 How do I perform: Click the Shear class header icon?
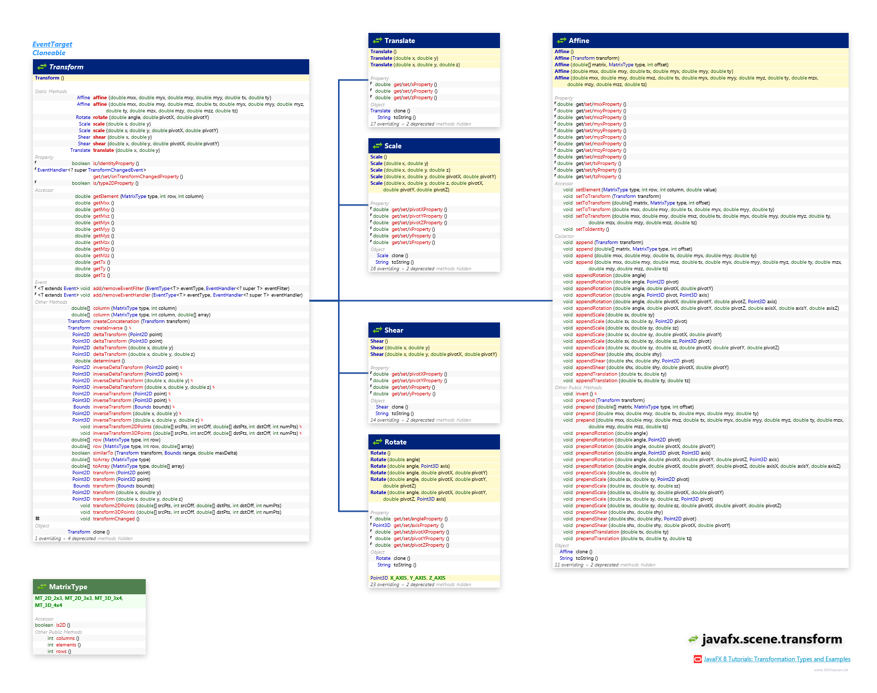click(x=378, y=330)
